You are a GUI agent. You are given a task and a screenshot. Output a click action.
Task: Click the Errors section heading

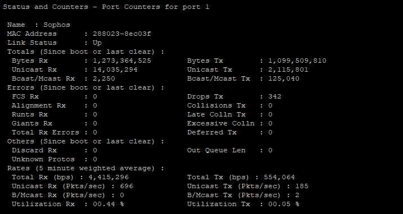(85, 87)
